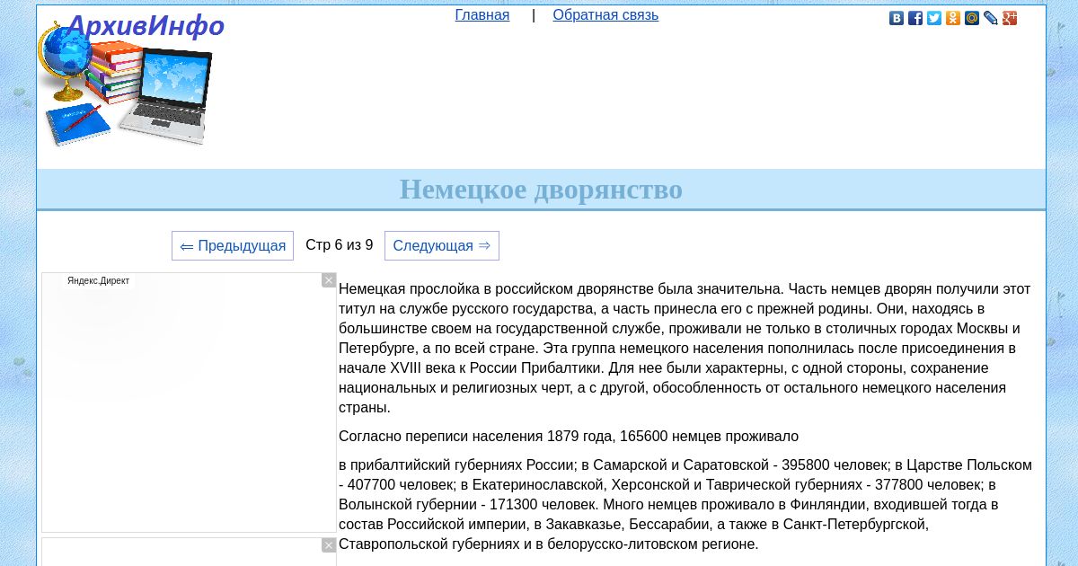Share via the Mail.ru @ icon
The height and width of the screenshot is (566, 1078).
pyautogui.click(x=972, y=18)
